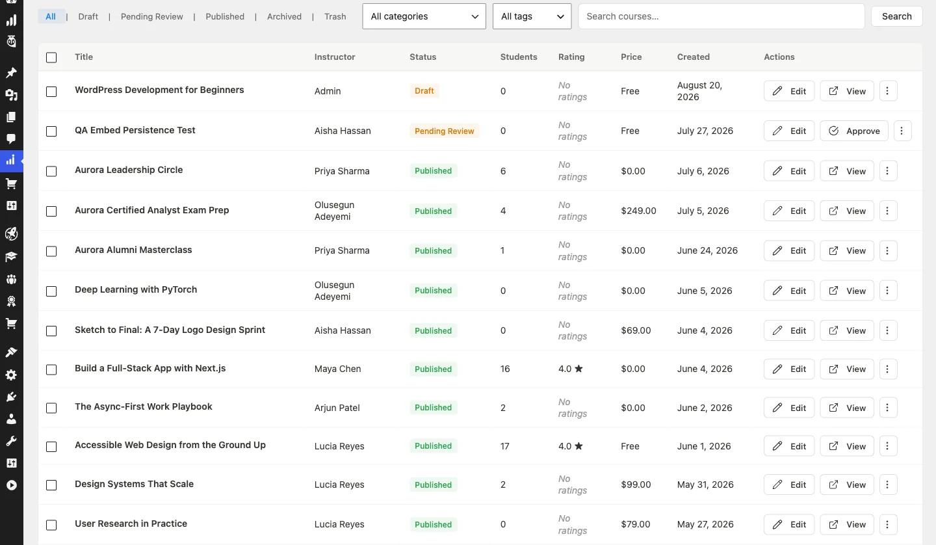Switch to the Published courses tab
The image size is (936, 545).
click(x=225, y=16)
